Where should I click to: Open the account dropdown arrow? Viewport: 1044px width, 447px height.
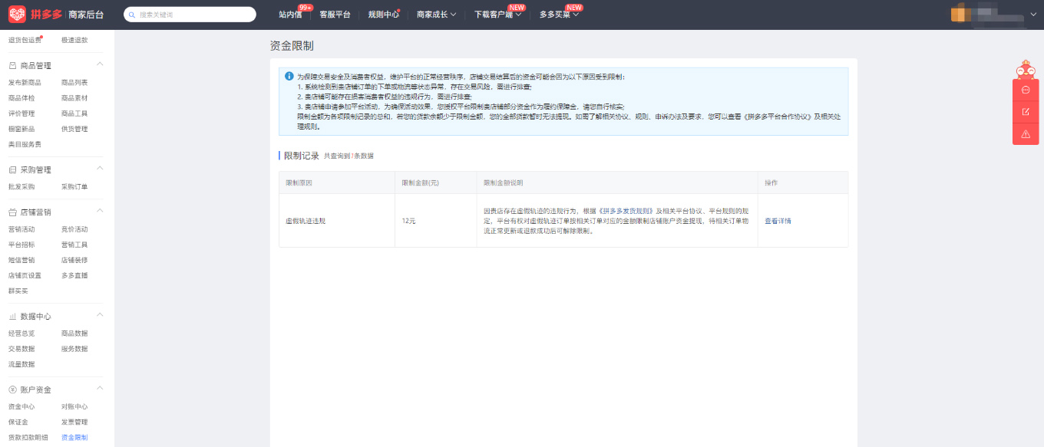(x=1033, y=15)
